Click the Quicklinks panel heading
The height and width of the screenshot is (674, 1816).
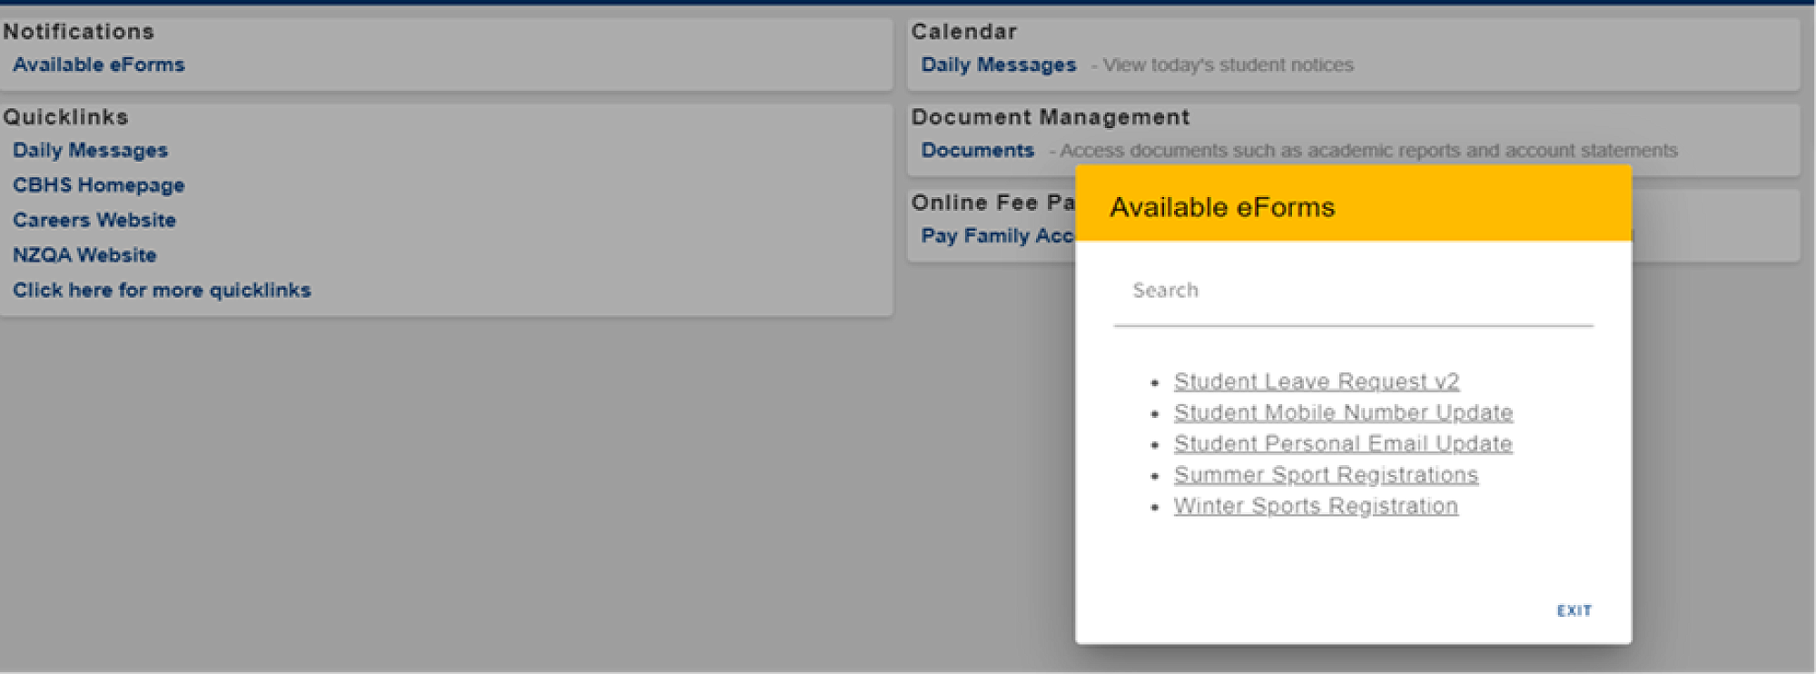66,117
